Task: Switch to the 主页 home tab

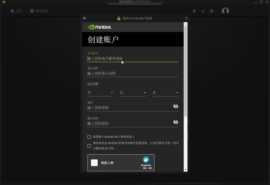Action: coord(16,11)
